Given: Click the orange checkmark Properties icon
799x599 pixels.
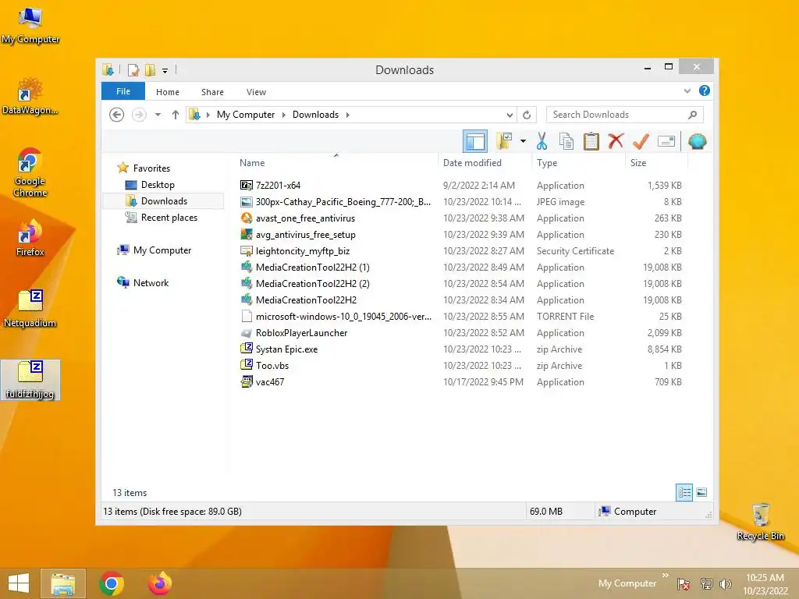Looking at the screenshot, I should 641,141.
